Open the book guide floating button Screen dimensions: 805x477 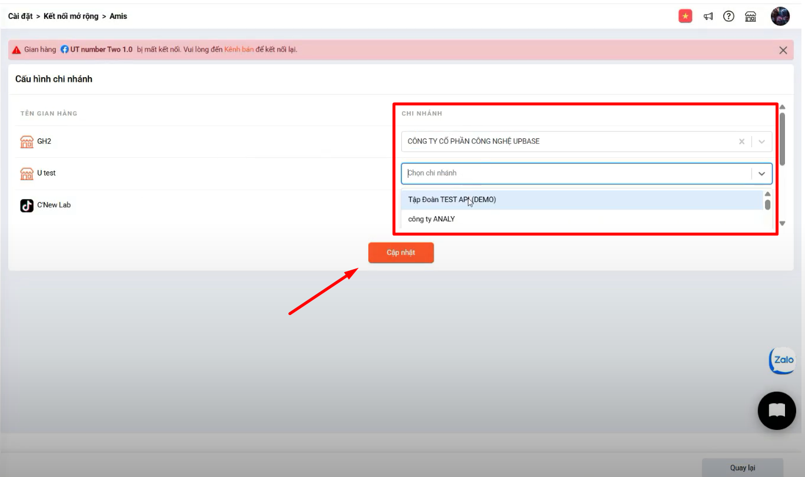point(777,410)
